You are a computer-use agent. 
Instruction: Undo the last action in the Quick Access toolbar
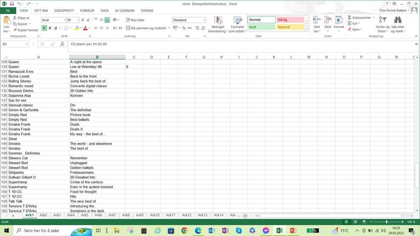[x=19, y=4]
